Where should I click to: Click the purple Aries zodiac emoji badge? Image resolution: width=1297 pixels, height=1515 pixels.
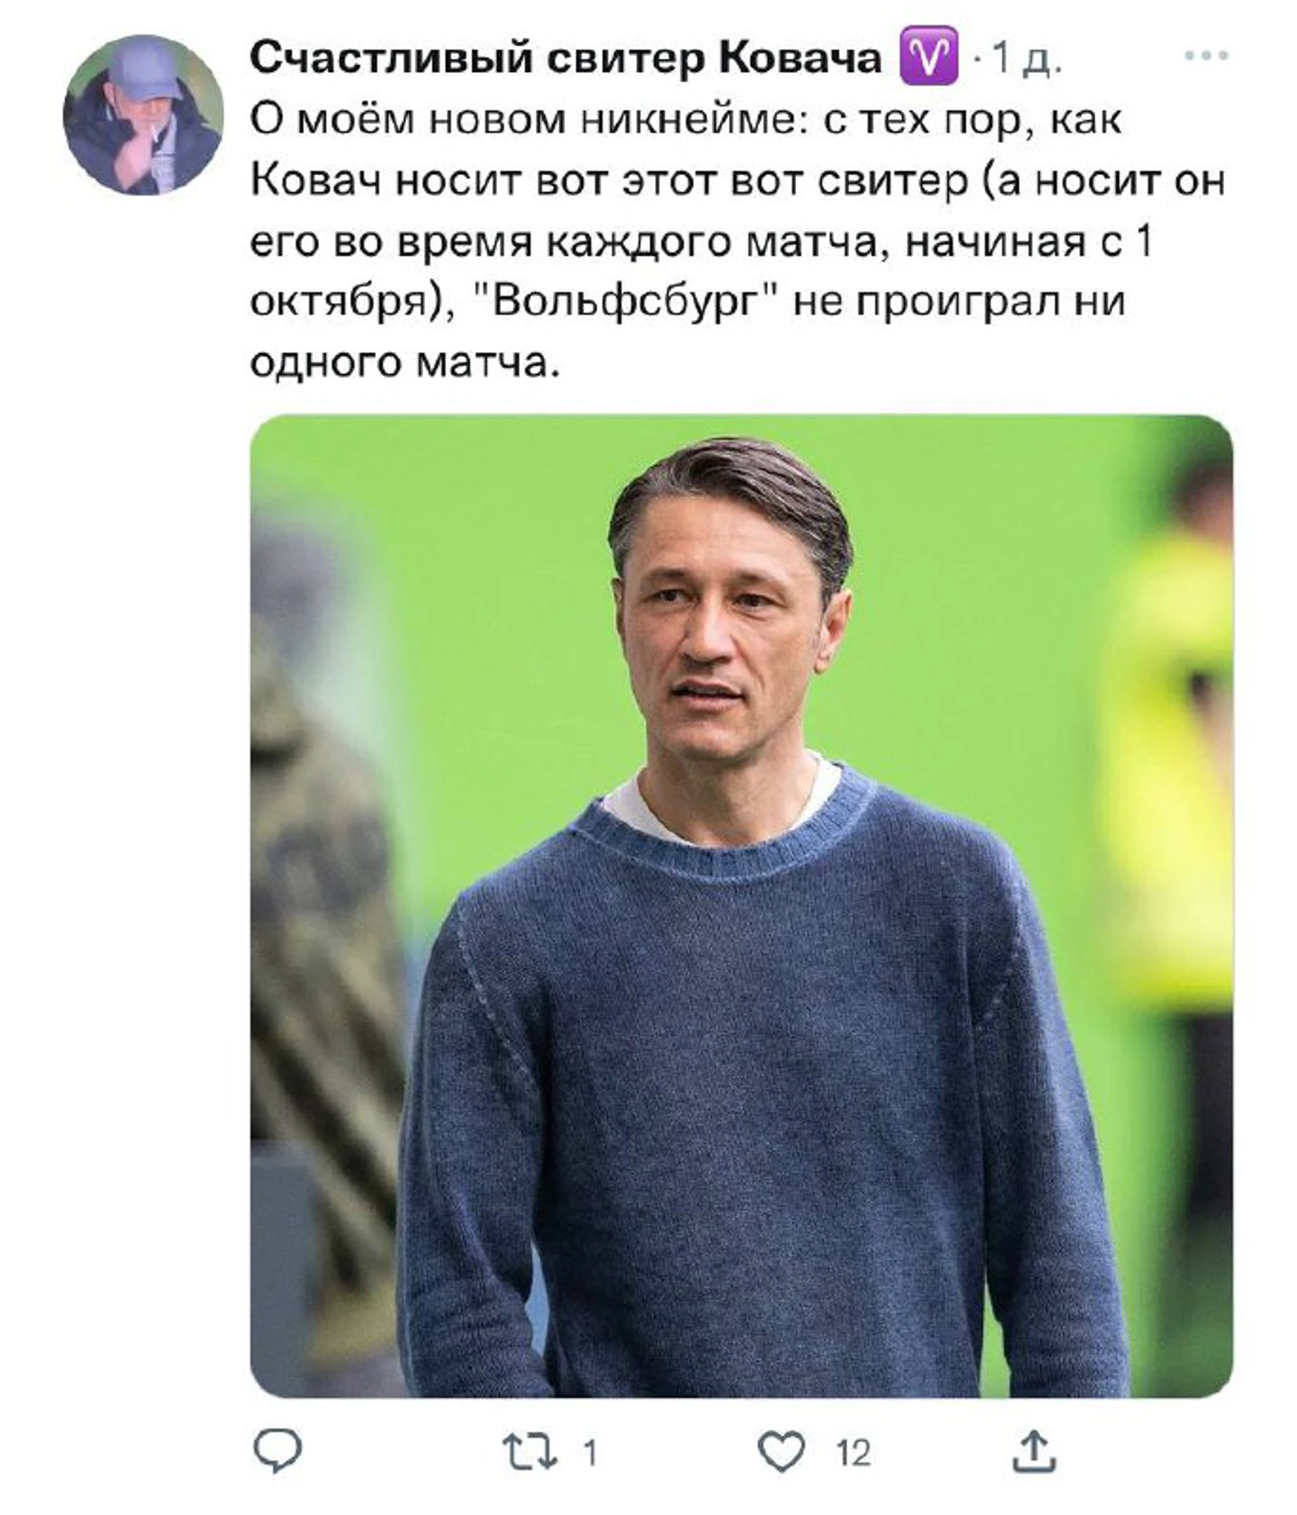point(928,56)
